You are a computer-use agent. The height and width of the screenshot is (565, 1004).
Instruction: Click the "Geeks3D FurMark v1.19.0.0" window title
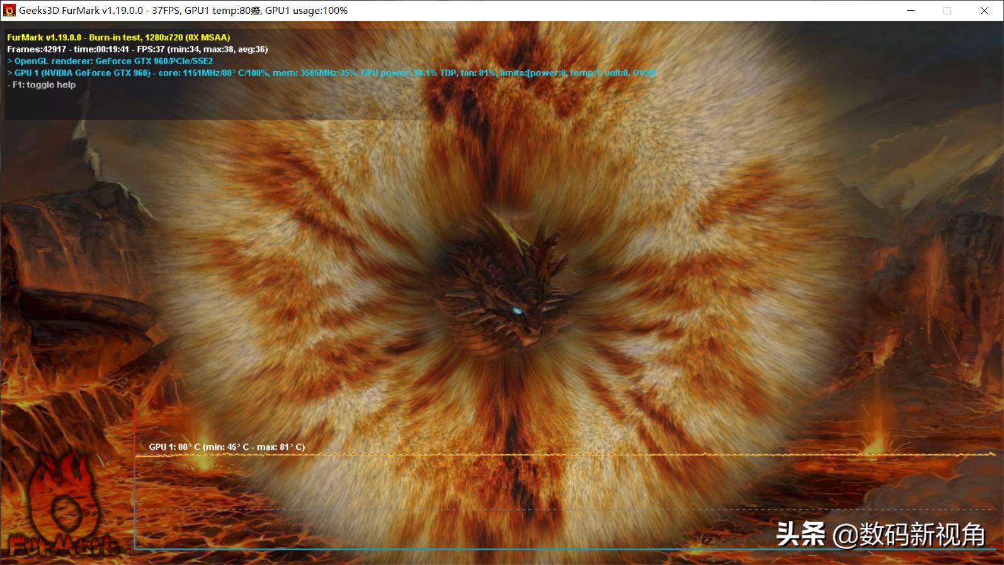[183, 11]
